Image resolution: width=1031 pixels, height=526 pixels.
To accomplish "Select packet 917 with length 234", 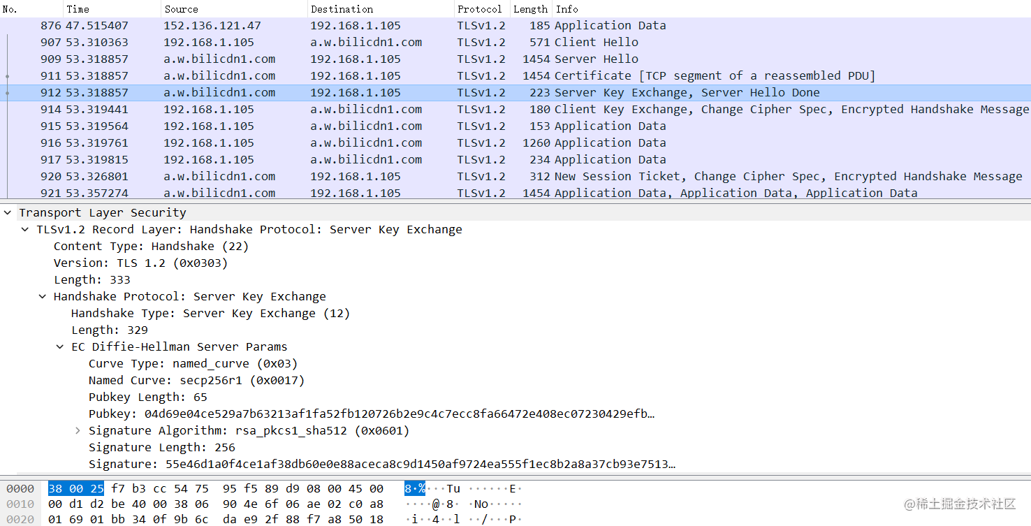I will (x=515, y=159).
